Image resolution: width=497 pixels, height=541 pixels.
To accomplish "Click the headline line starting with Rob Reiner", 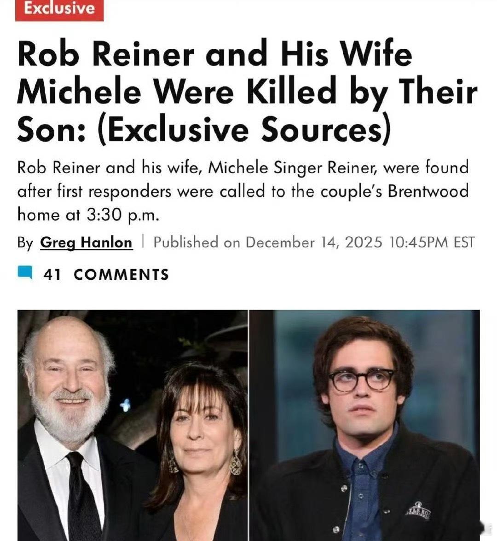I will click(214, 54).
